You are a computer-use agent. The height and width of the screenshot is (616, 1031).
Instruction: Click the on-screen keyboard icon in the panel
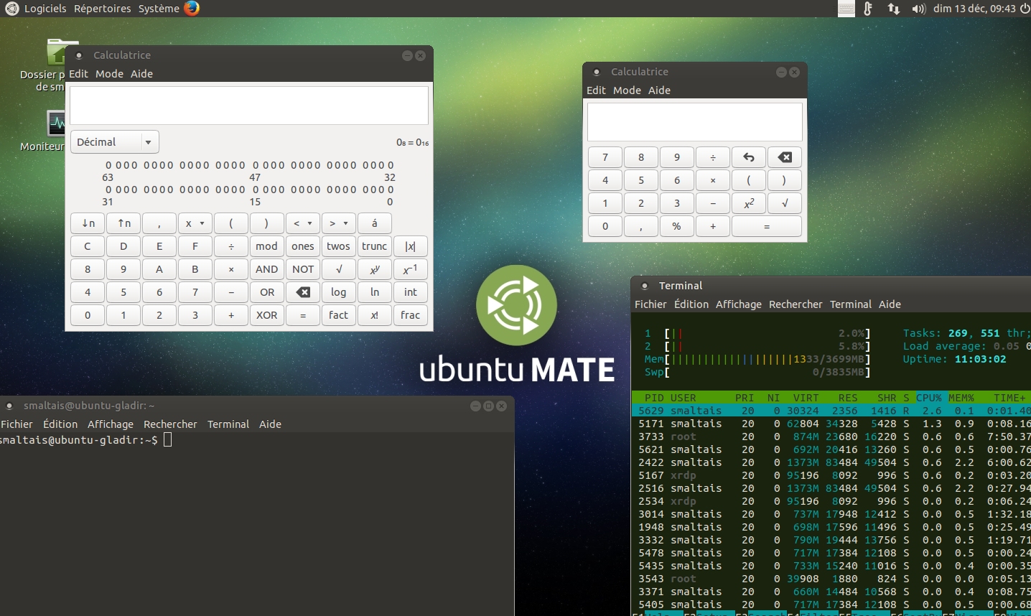pos(846,9)
